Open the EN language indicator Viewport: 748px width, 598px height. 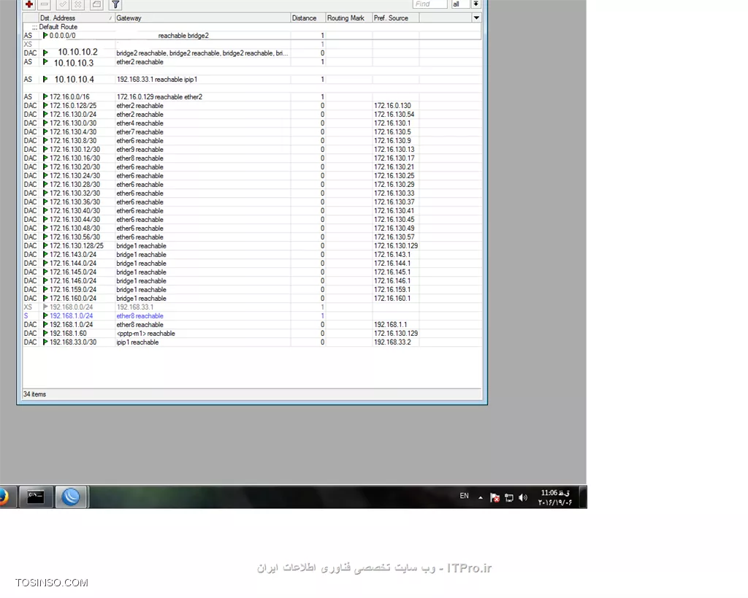[464, 496]
